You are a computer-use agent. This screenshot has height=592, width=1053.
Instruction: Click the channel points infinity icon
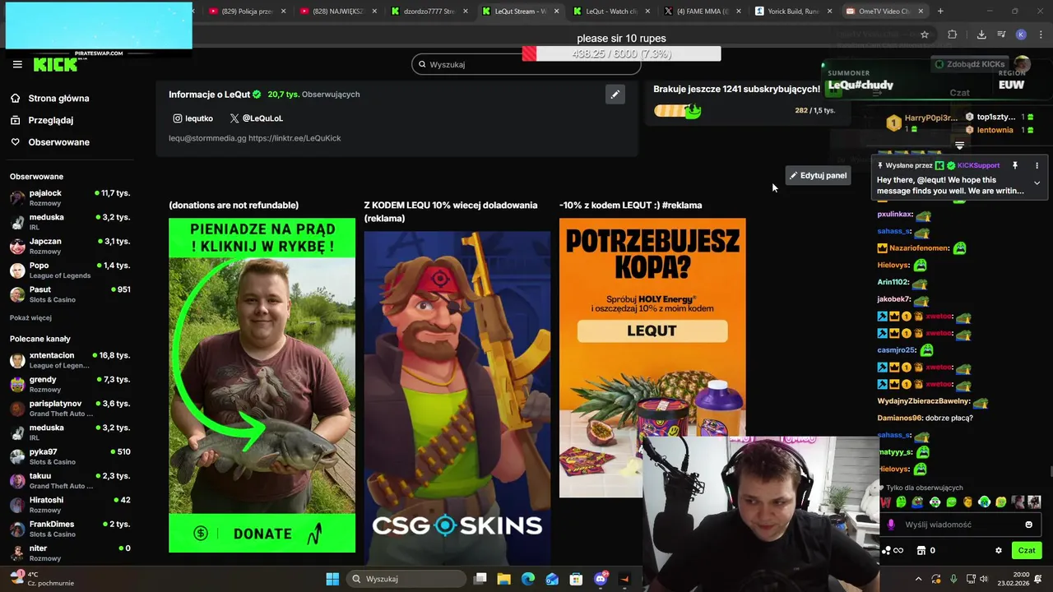click(898, 551)
